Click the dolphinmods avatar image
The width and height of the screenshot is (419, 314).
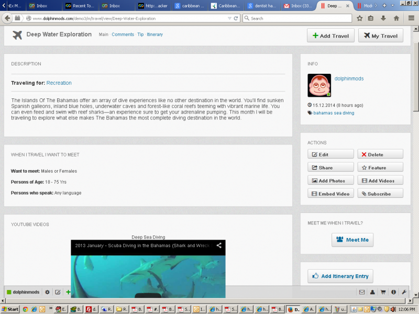(x=319, y=85)
